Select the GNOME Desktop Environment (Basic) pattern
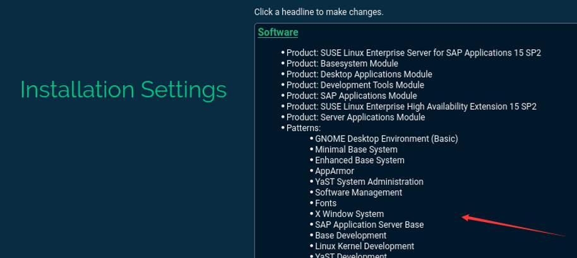Screen dimensions: 577x258 point(386,139)
